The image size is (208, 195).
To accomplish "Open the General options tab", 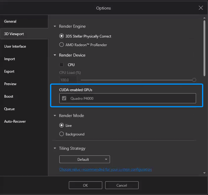I will pyautogui.click(x=10, y=21).
